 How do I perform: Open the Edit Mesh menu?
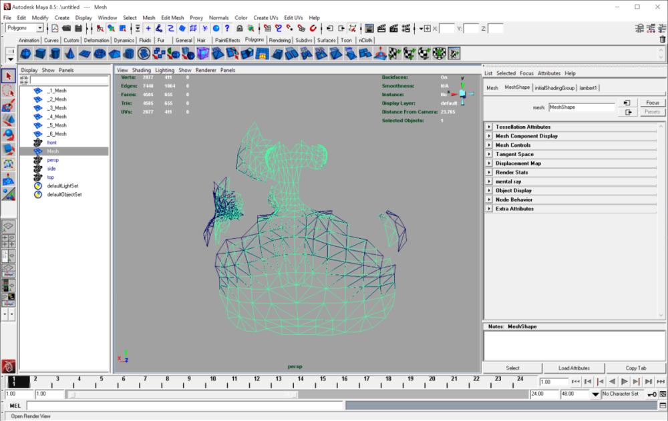[x=172, y=18]
